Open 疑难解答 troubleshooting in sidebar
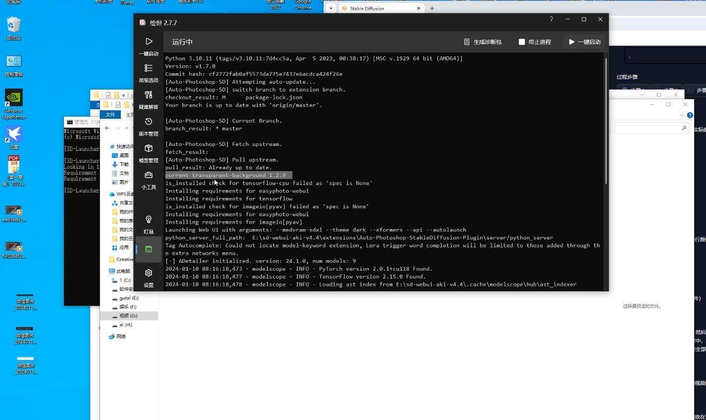The height and width of the screenshot is (420, 706). point(149,99)
